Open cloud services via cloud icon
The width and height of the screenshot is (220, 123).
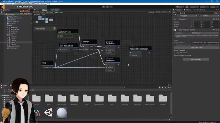tap(187, 7)
